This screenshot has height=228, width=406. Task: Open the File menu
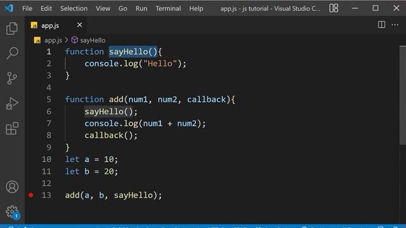27,8
